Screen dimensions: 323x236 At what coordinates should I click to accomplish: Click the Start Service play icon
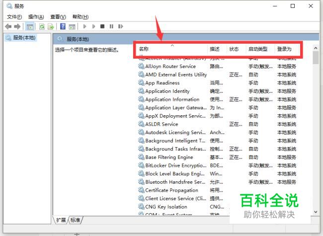(x=84, y=26)
